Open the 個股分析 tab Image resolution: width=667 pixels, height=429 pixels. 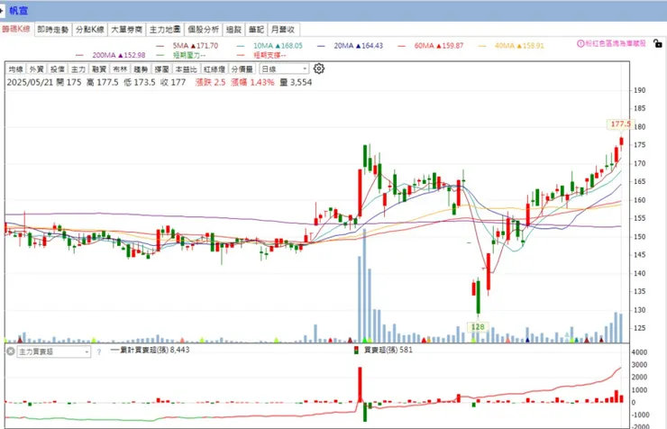tap(204, 30)
